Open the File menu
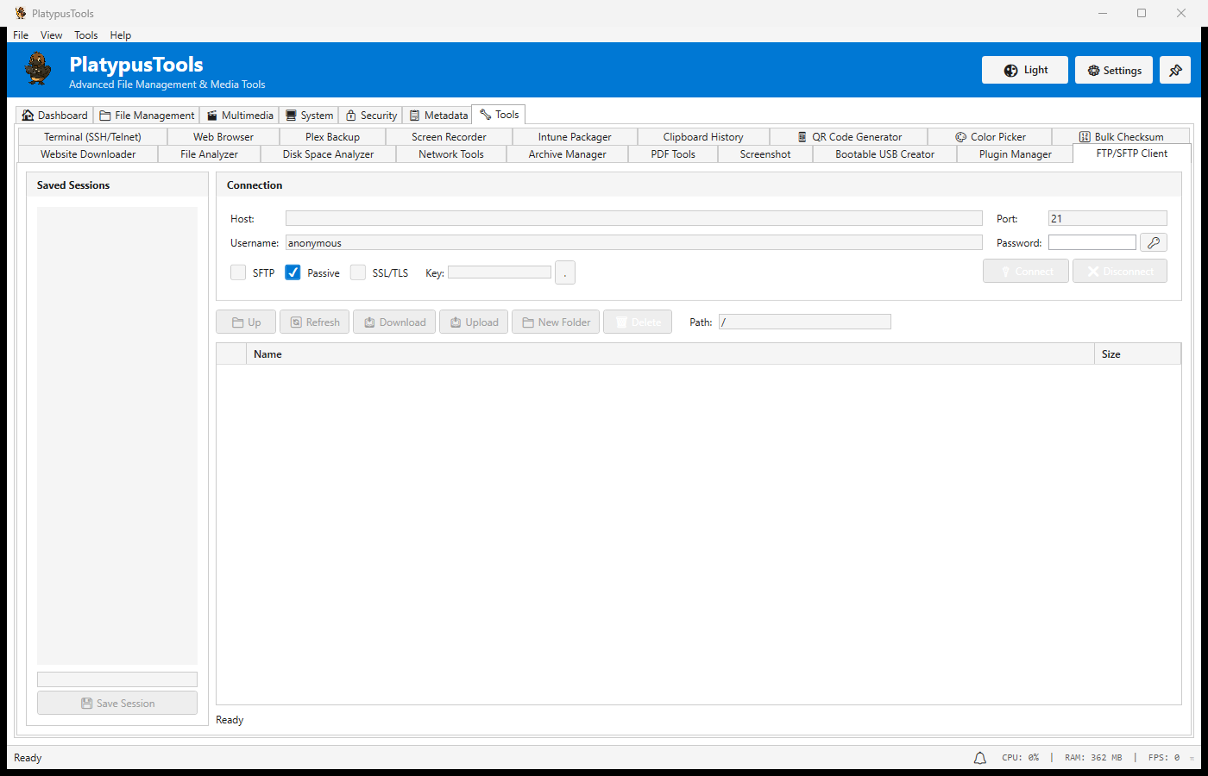 coord(20,34)
